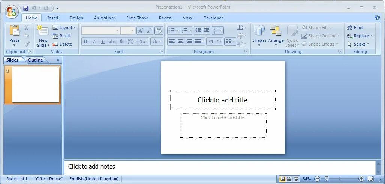Click the Find button
The height and width of the screenshot is (184, 385).
tap(355, 28)
